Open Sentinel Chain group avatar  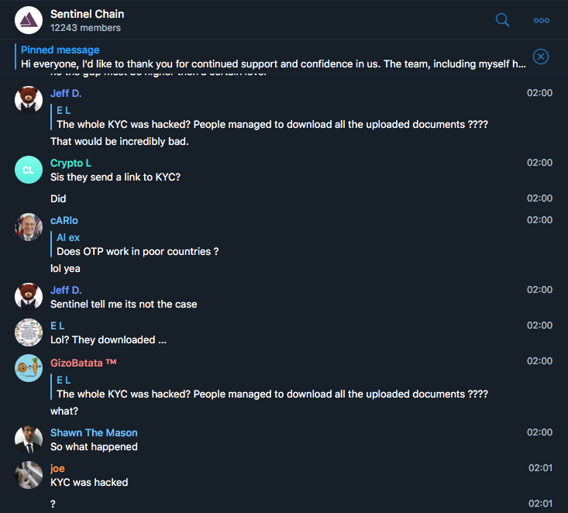pyautogui.click(x=29, y=20)
